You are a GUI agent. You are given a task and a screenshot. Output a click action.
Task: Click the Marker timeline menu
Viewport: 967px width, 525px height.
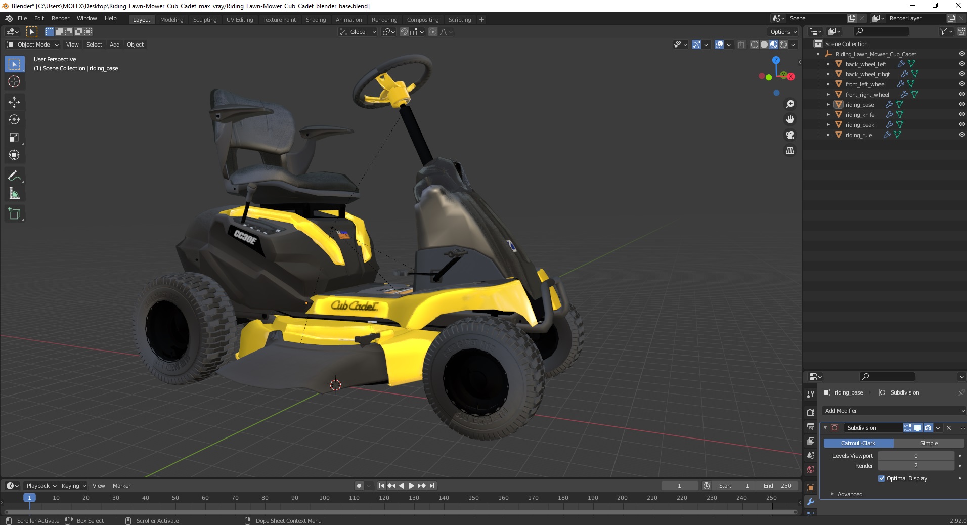pyautogui.click(x=121, y=486)
